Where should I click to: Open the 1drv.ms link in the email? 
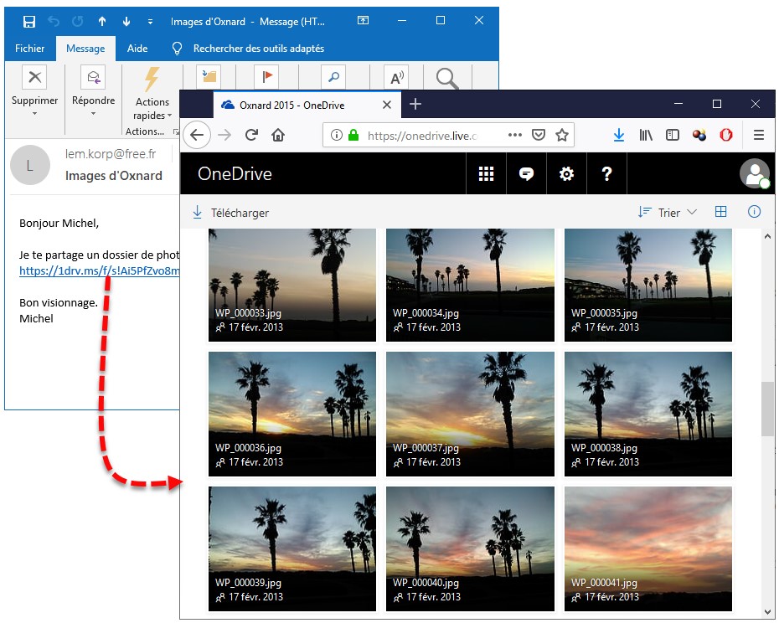99,270
